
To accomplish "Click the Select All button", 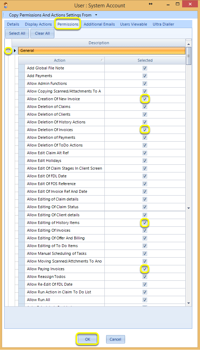I will (17, 33).
